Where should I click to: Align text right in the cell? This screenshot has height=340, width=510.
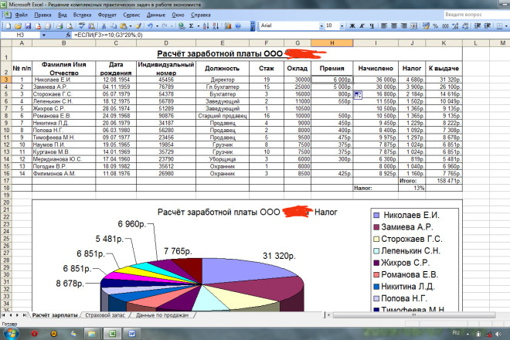[403, 25]
